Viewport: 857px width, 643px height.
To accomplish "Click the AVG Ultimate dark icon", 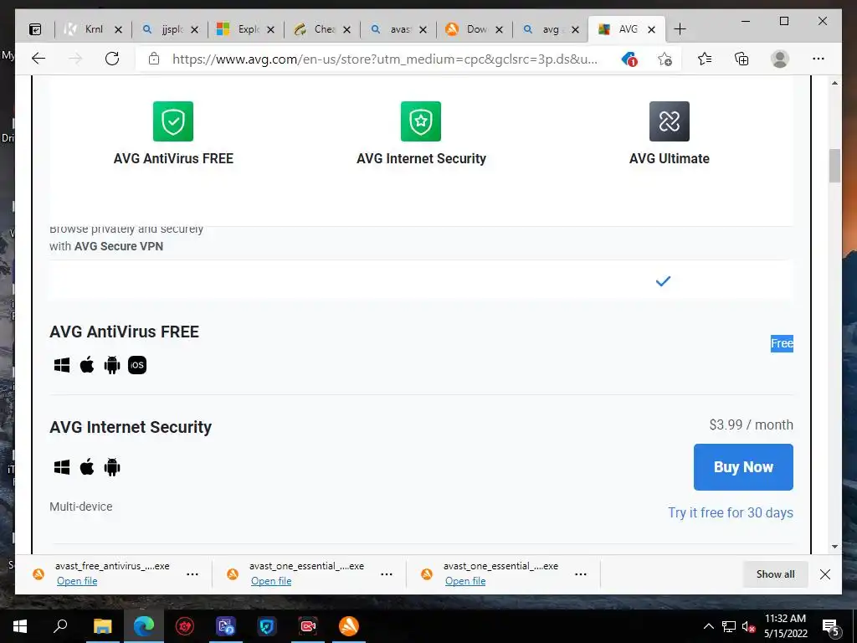I will (x=669, y=121).
